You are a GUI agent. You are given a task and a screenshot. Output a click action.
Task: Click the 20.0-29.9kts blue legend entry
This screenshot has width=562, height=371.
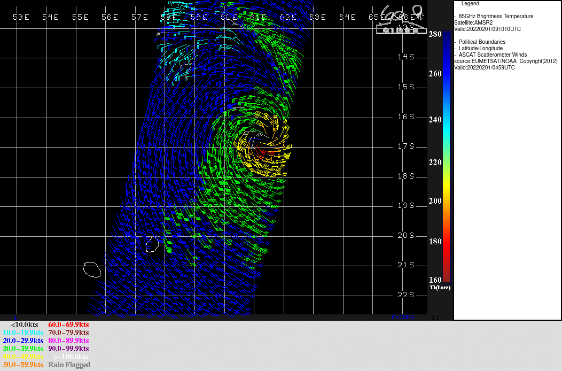(x=23, y=341)
